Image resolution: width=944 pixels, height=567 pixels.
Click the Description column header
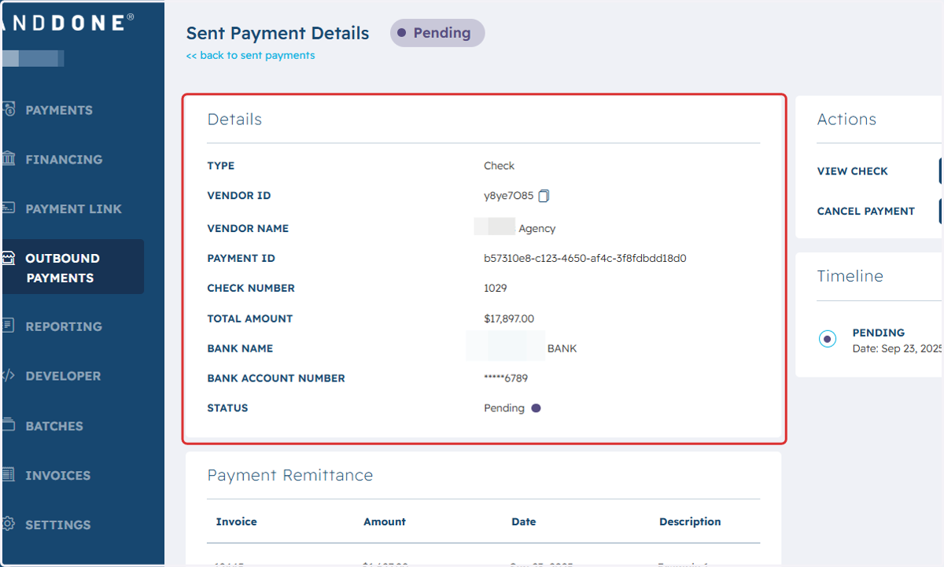(690, 521)
